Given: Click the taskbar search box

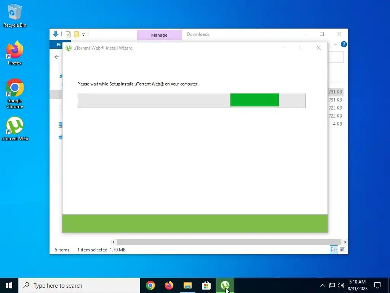Looking at the screenshot, I should coord(79,285).
